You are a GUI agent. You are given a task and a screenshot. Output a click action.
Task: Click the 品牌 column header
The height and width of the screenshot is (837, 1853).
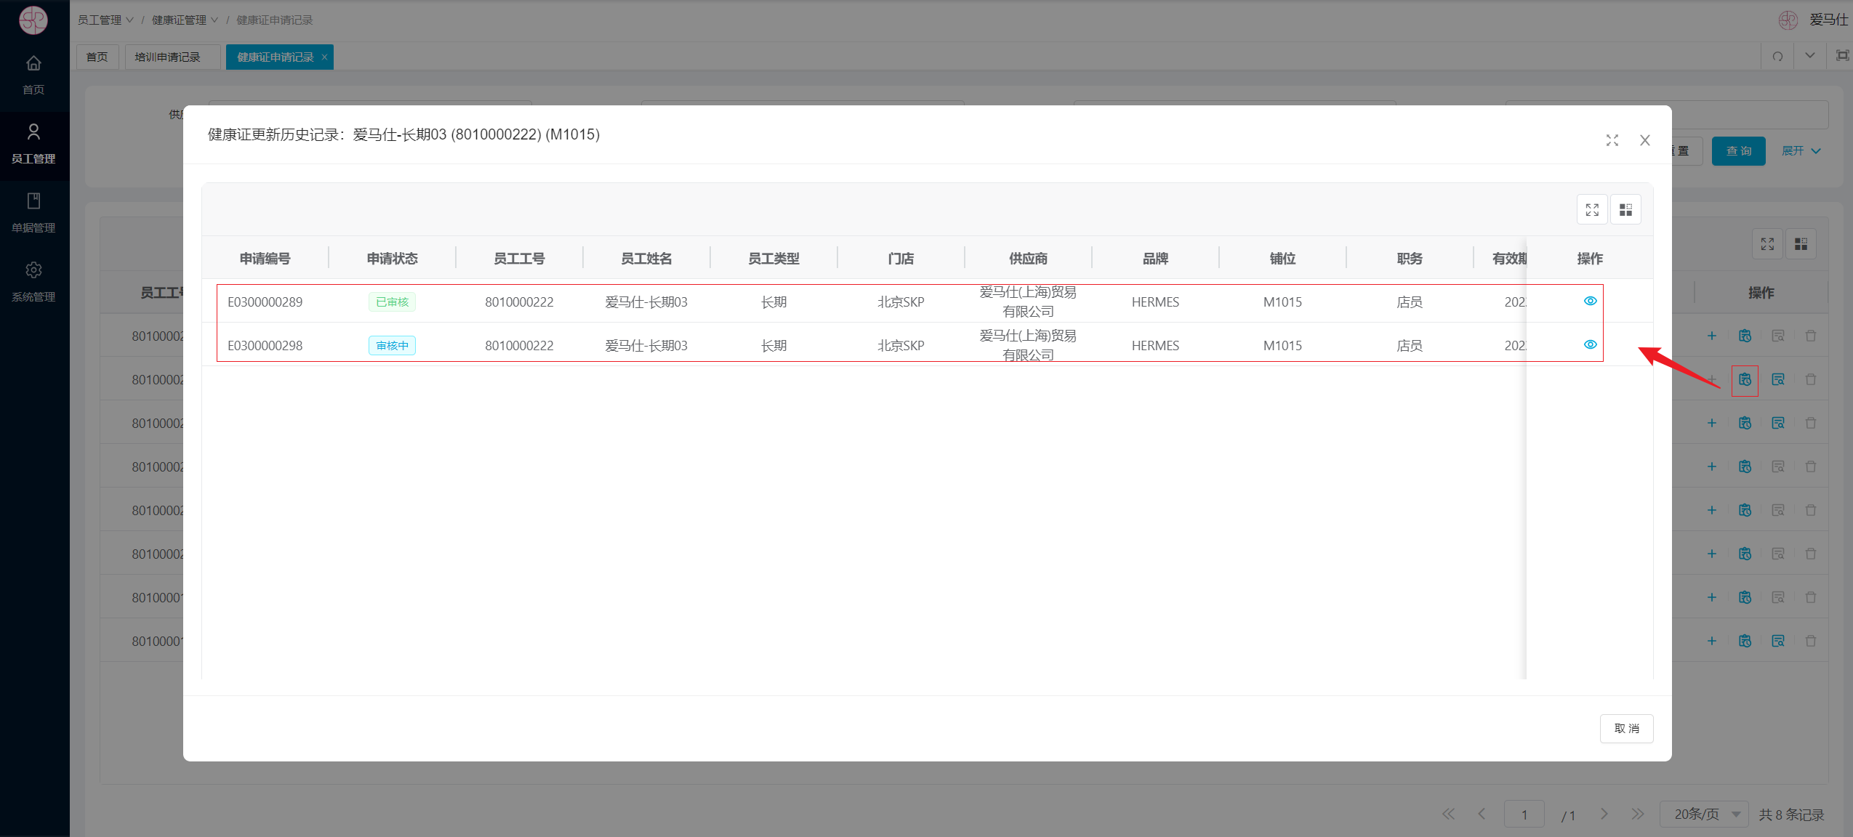tap(1155, 259)
